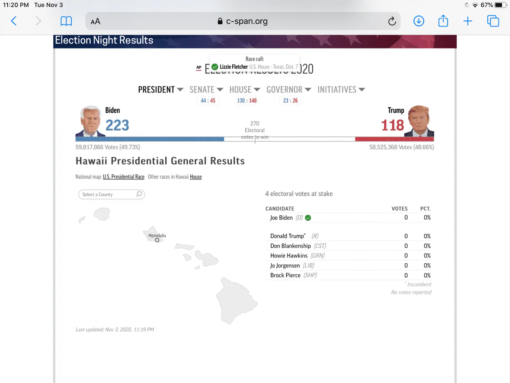This screenshot has height=383, width=510.
Task: Open the Safari bookmarks book icon
Action: [x=66, y=21]
